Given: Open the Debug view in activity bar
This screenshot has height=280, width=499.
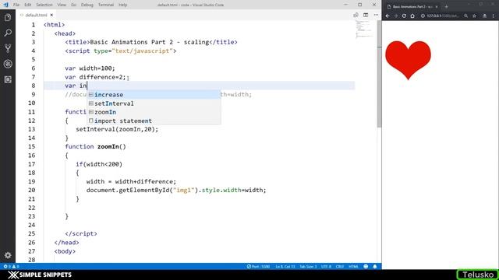Looking at the screenshot, I should pos(8,64).
